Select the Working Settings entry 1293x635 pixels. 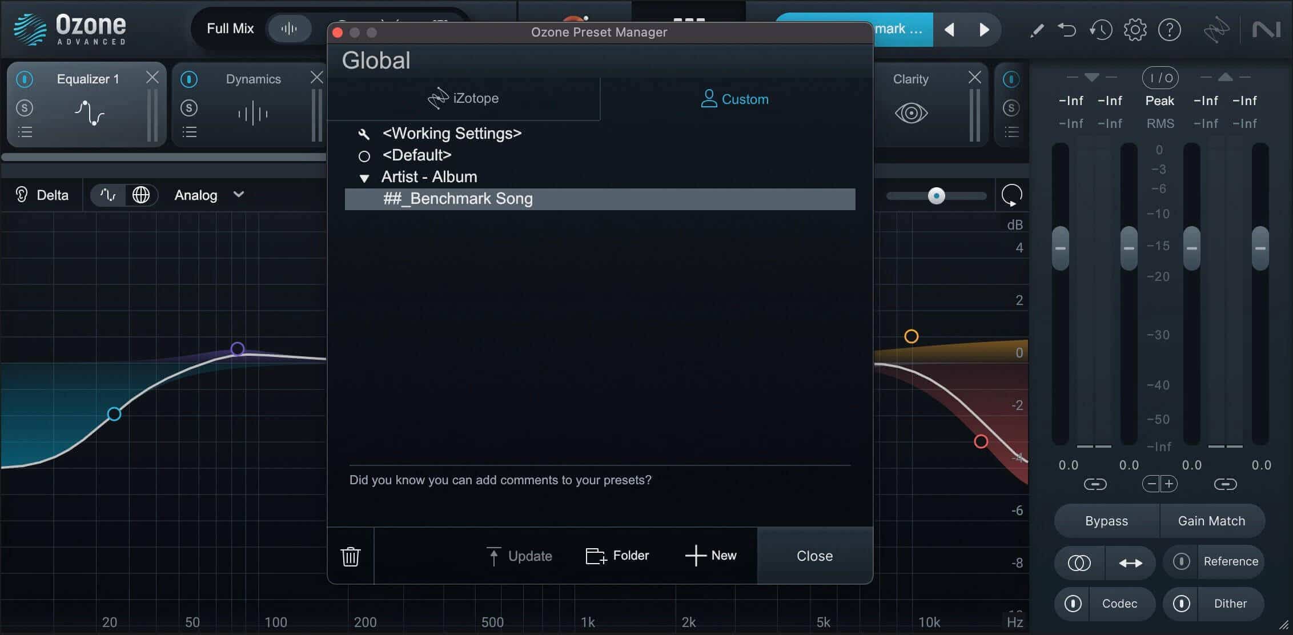[x=452, y=134]
